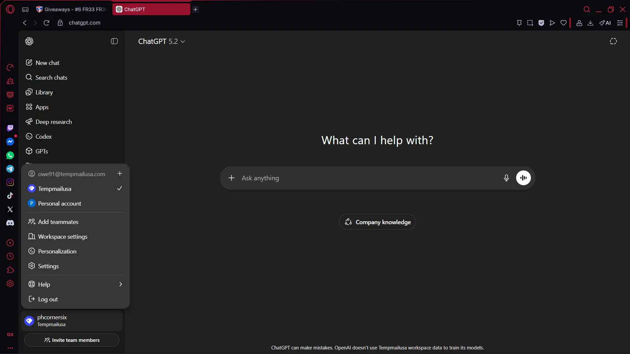Image resolution: width=630 pixels, height=354 pixels.
Task: Turn on temporary chat icon at top right
Action: pos(613,41)
